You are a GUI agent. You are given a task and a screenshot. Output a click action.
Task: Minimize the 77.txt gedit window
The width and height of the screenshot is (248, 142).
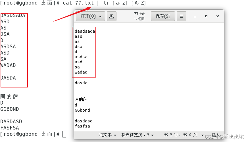click(x=195, y=16)
